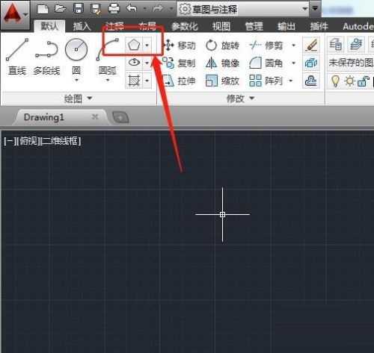Open an existing drawing file
This screenshot has height=353, width=374.
tap(61, 9)
